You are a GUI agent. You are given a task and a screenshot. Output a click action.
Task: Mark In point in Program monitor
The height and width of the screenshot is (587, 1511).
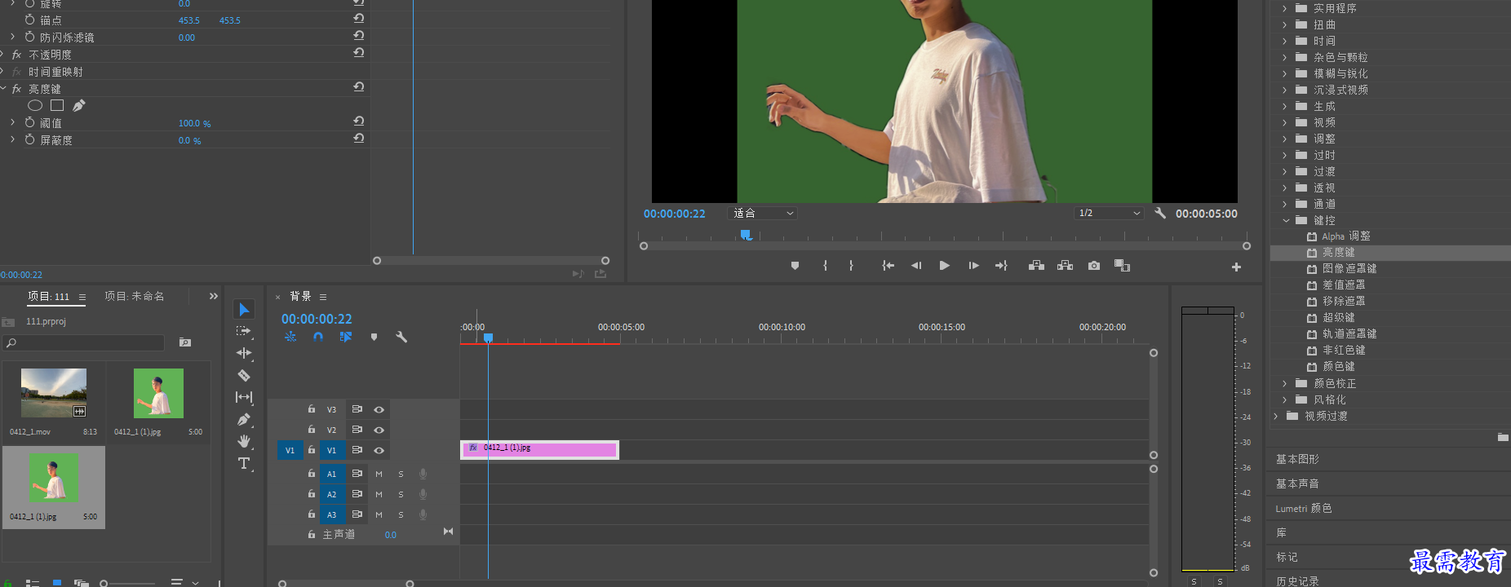click(826, 266)
